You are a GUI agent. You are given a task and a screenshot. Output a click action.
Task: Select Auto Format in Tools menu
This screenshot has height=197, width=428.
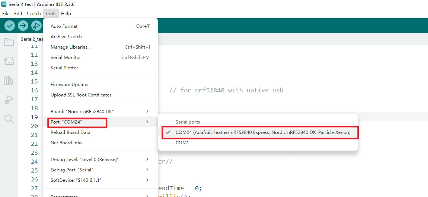64,26
